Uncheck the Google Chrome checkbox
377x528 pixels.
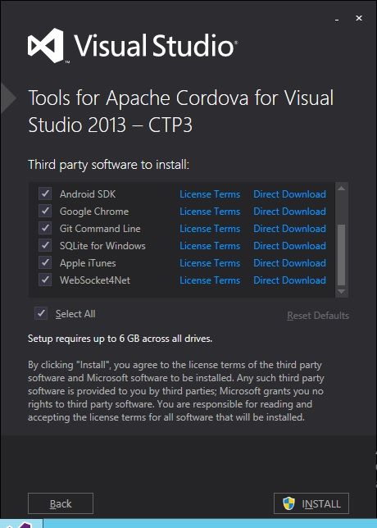[x=45, y=211]
